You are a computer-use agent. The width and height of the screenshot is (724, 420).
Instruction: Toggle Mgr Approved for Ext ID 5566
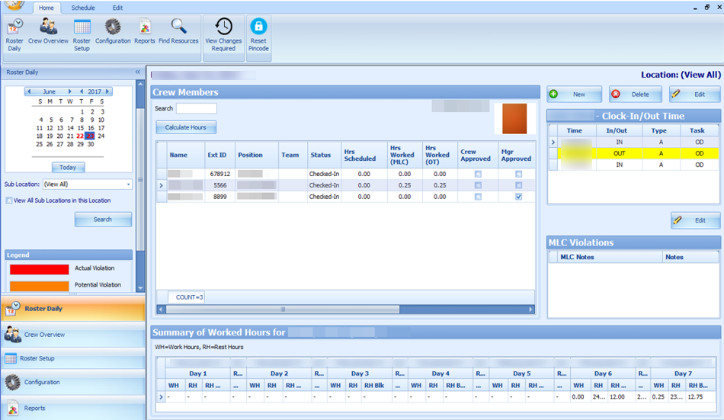tap(518, 185)
